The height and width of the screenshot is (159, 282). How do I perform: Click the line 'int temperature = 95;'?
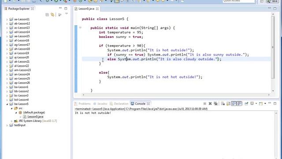click(121, 32)
